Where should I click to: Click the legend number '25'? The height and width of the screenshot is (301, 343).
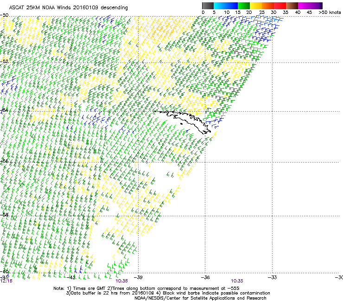click(x=262, y=13)
